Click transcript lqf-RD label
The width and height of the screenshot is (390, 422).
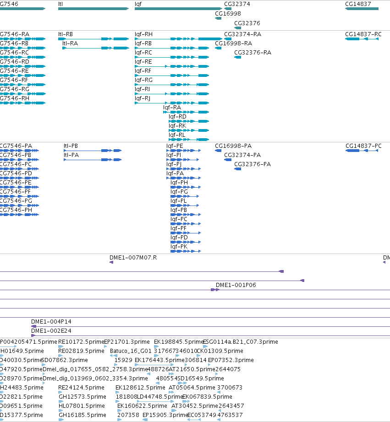pyautogui.click(x=177, y=117)
